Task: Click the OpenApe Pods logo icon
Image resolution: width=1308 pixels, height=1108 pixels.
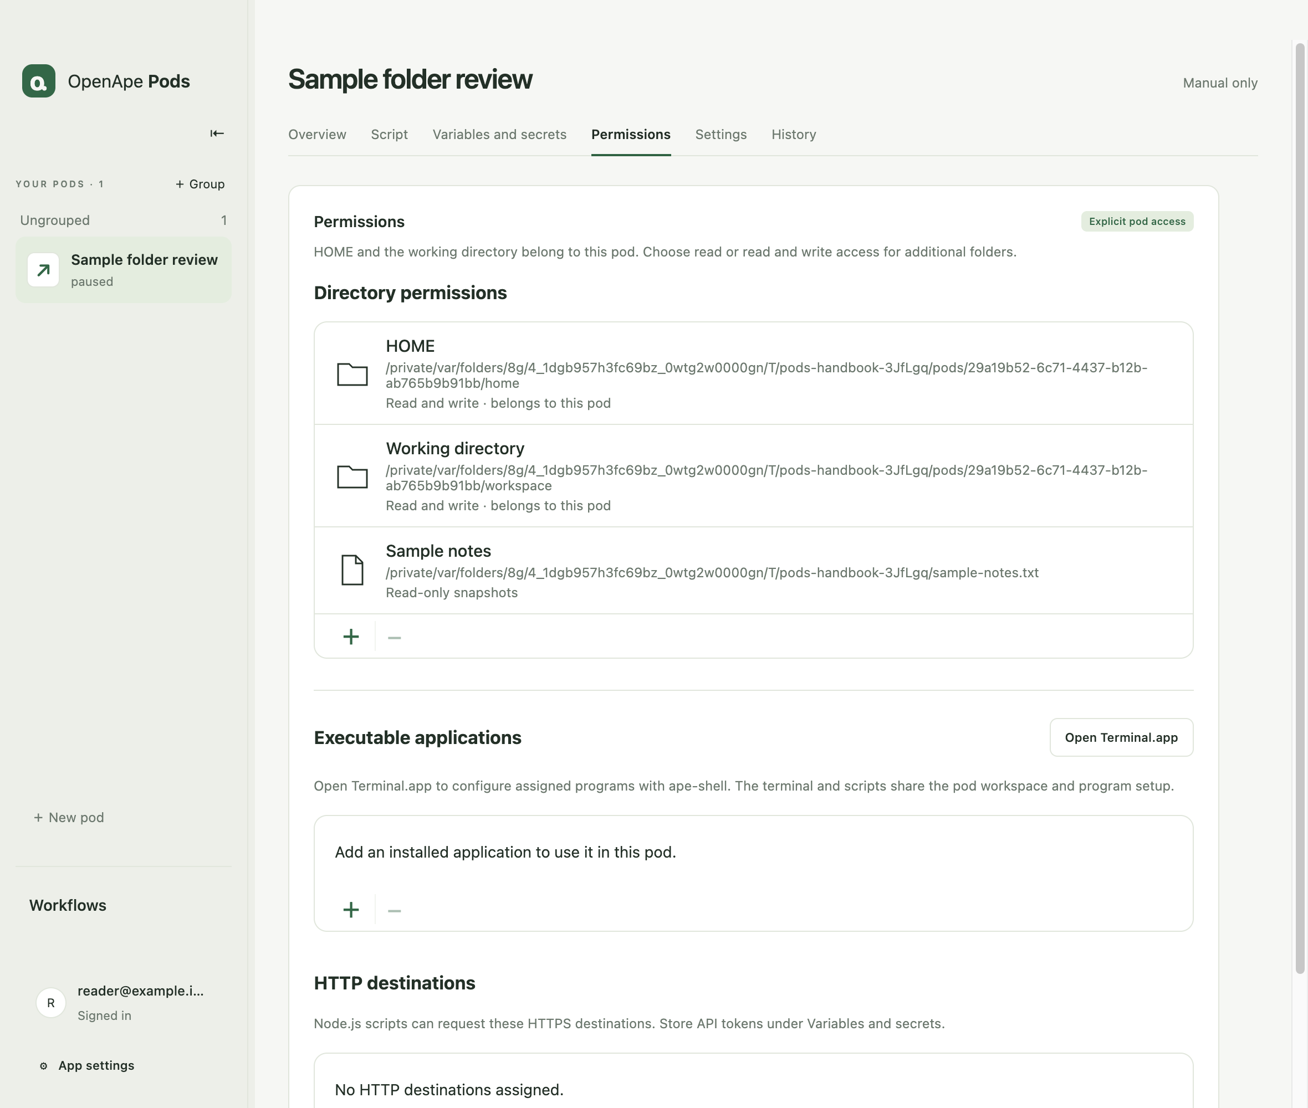Action: [38, 81]
